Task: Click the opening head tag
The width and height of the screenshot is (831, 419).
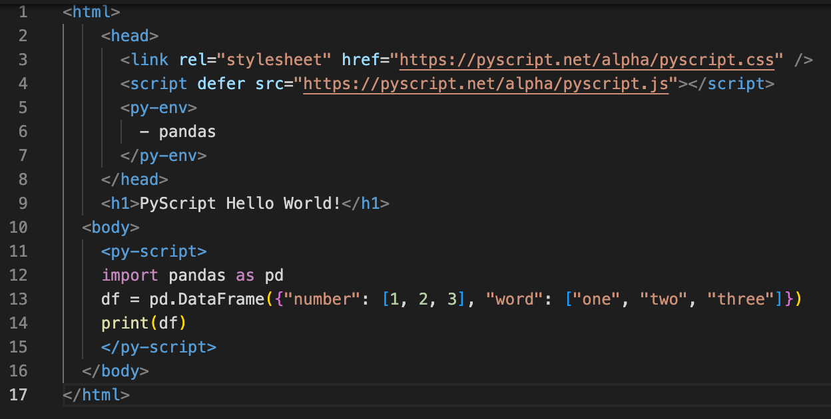Action: [130, 36]
